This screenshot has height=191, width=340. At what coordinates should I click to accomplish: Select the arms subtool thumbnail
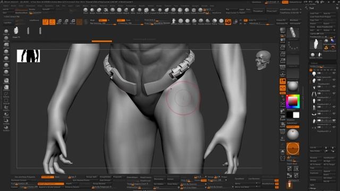314,94
